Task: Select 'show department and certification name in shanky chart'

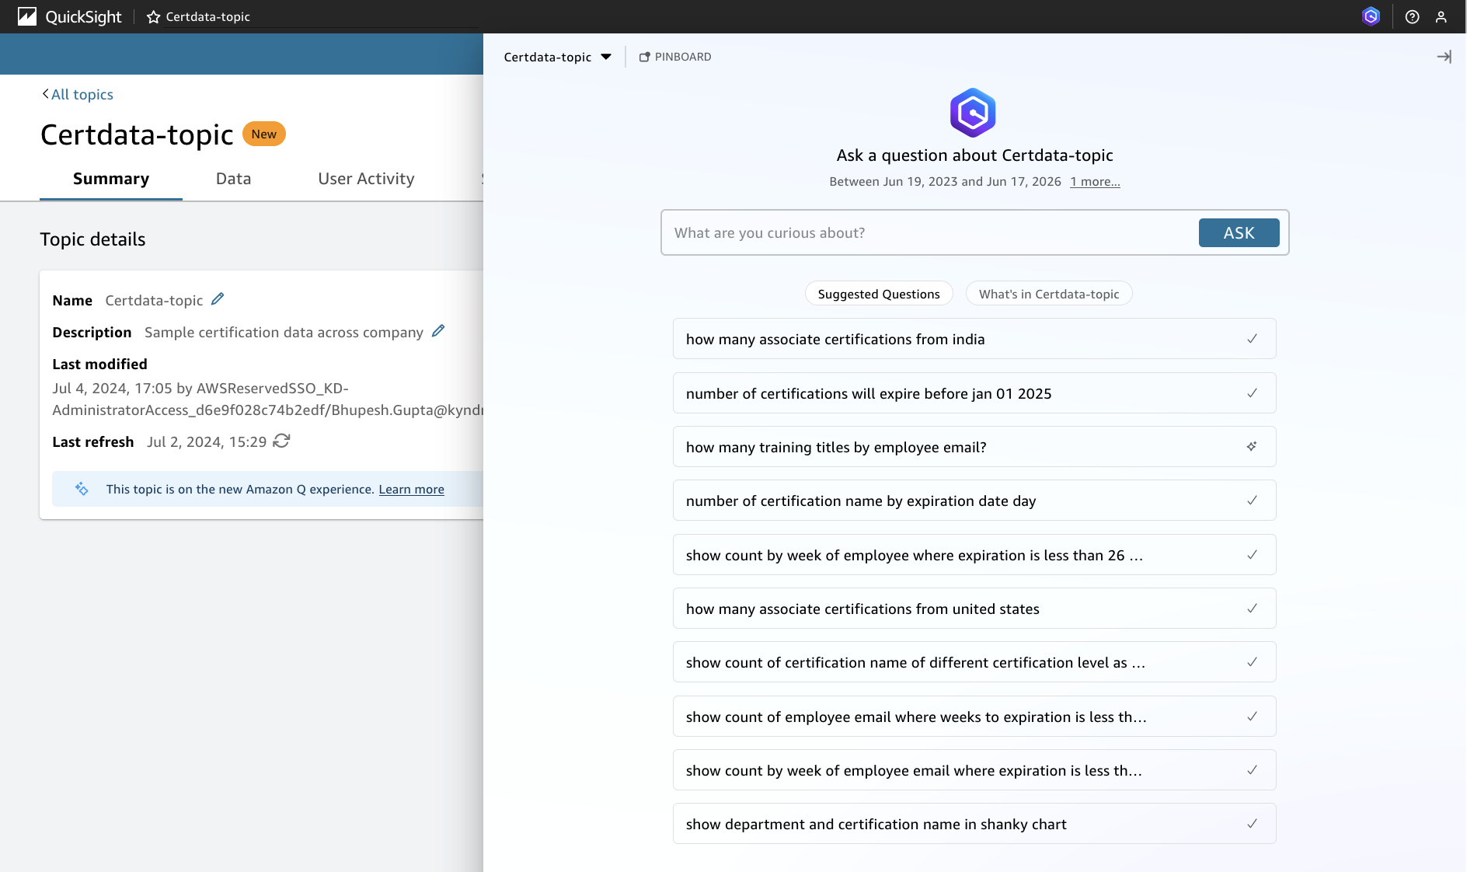Action: (x=974, y=824)
